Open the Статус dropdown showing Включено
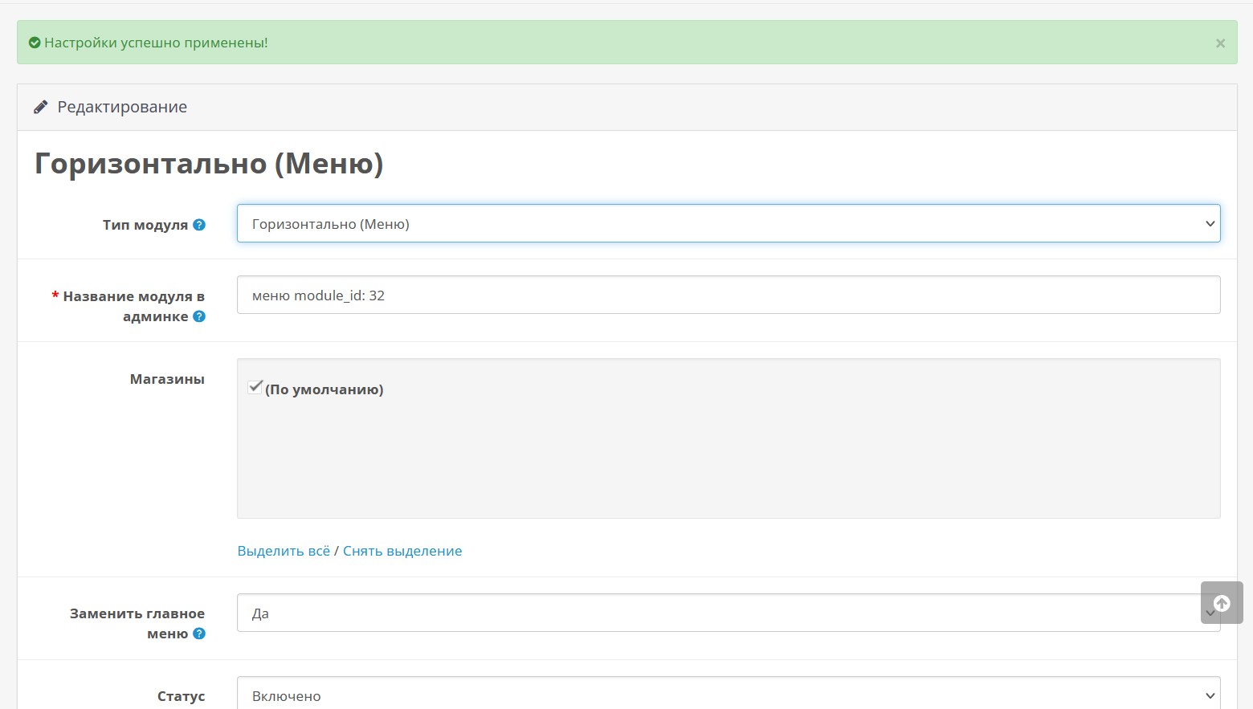The image size is (1253, 709). (x=728, y=695)
